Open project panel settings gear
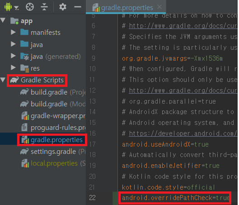This screenshot has height=205, width=239. click(x=63, y=7)
